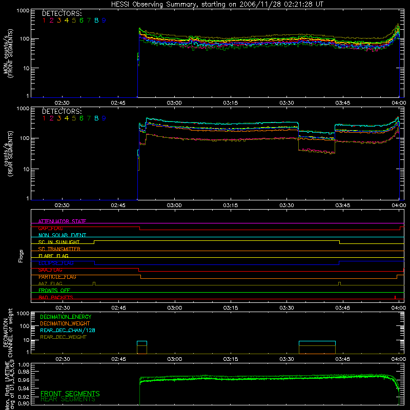Click the 'counts/s (REAR SEGMENTS)' axis title
This screenshot has height=410, width=410.
pyautogui.click(x=8, y=154)
